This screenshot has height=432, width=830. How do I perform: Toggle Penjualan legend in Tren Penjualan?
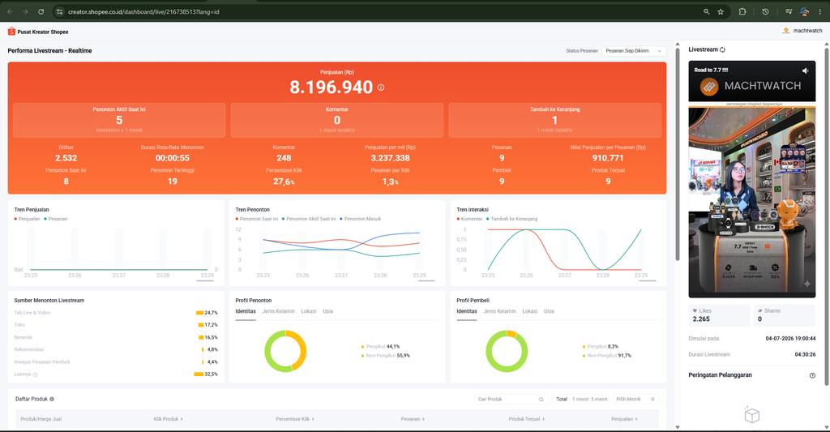click(27, 219)
